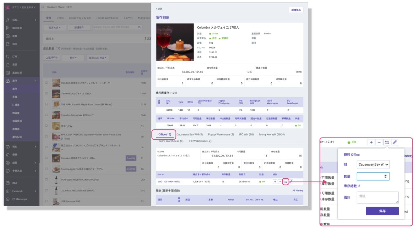Open the 報告 document icon in sidebar
Viewport: 418px width, 232px height.
click(8, 44)
